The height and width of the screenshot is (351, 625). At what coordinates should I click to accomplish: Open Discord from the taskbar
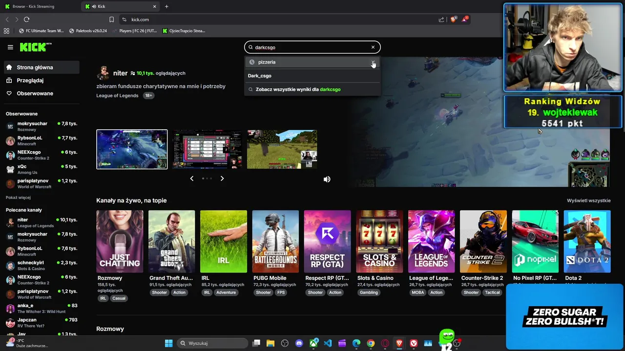[x=299, y=343]
